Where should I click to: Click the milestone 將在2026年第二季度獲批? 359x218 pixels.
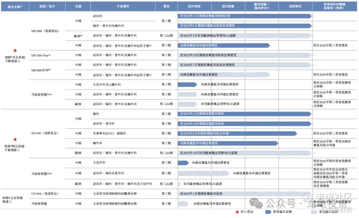tap(330, 133)
